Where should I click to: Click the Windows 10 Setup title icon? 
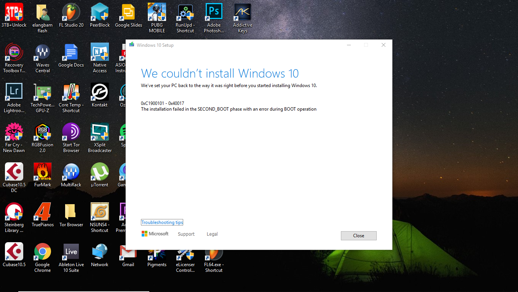pos(132,45)
